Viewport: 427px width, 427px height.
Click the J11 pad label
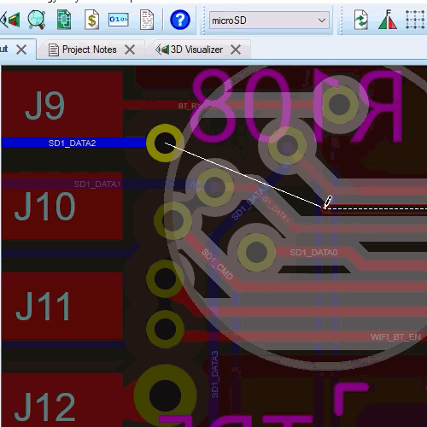point(43,307)
